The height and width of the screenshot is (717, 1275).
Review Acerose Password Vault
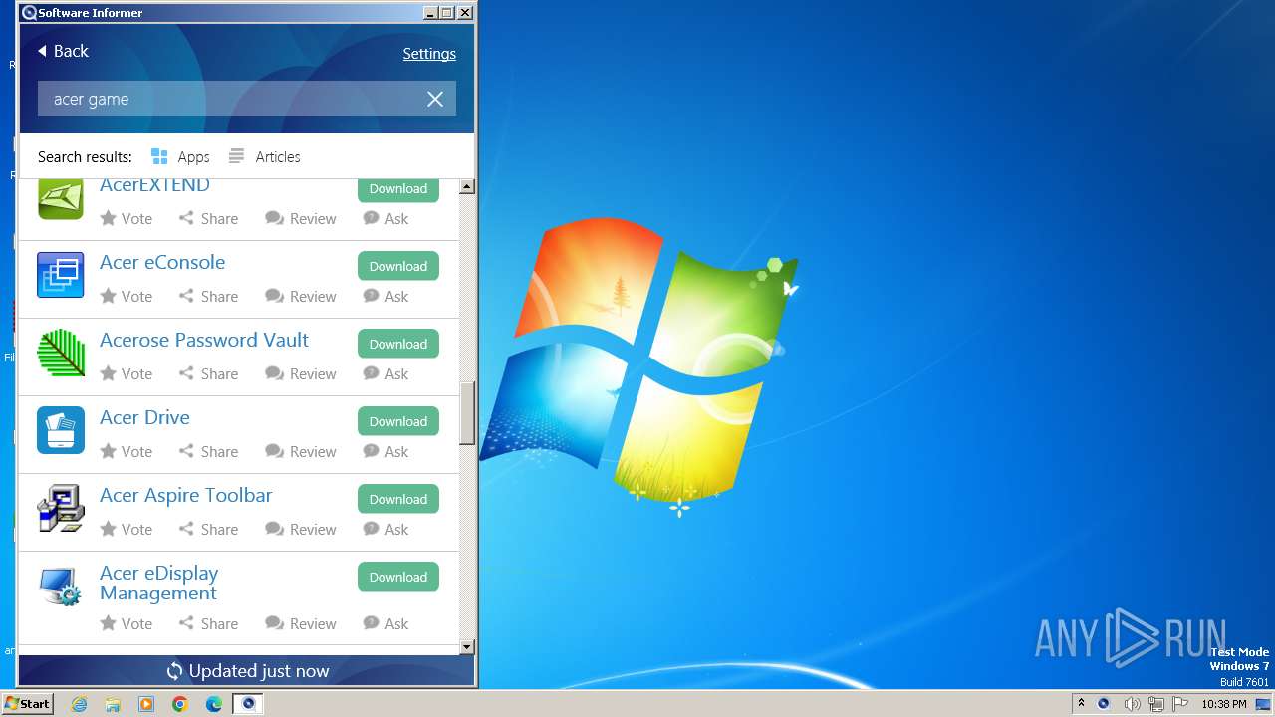coord(301,373)
